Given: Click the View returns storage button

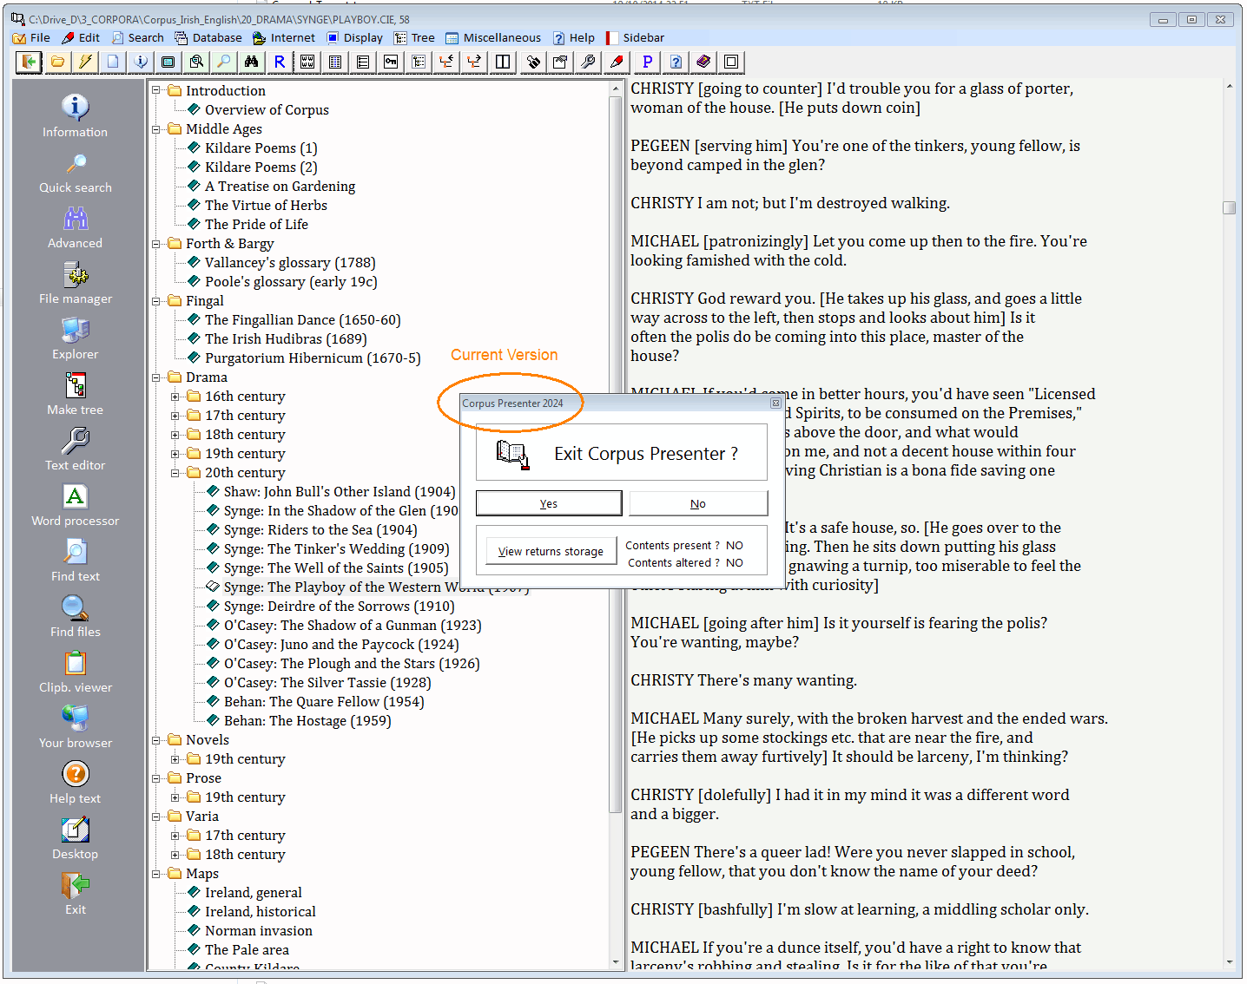Looking at the screenshot, I should (551, 551).
